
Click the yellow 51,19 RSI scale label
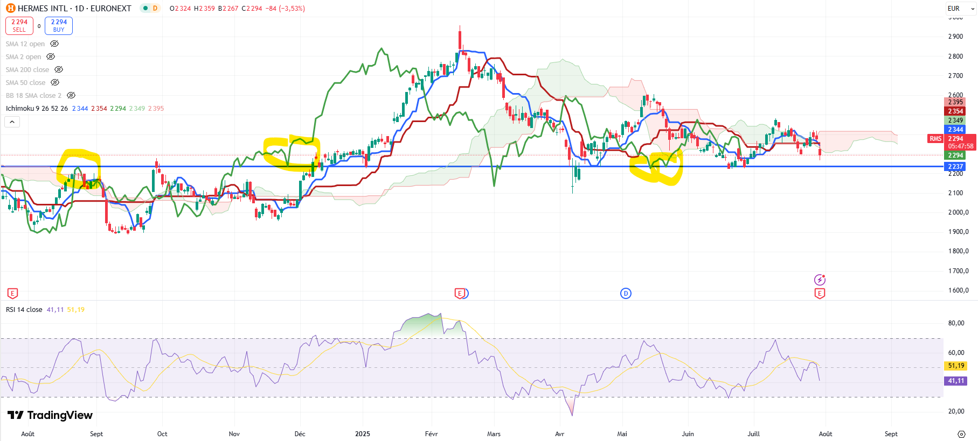coord(956,366)
